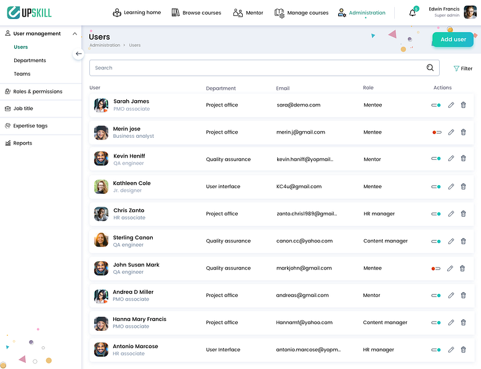Click the Add user button
Viewport: 481px width, 369px height.
(x=453, y=39)
